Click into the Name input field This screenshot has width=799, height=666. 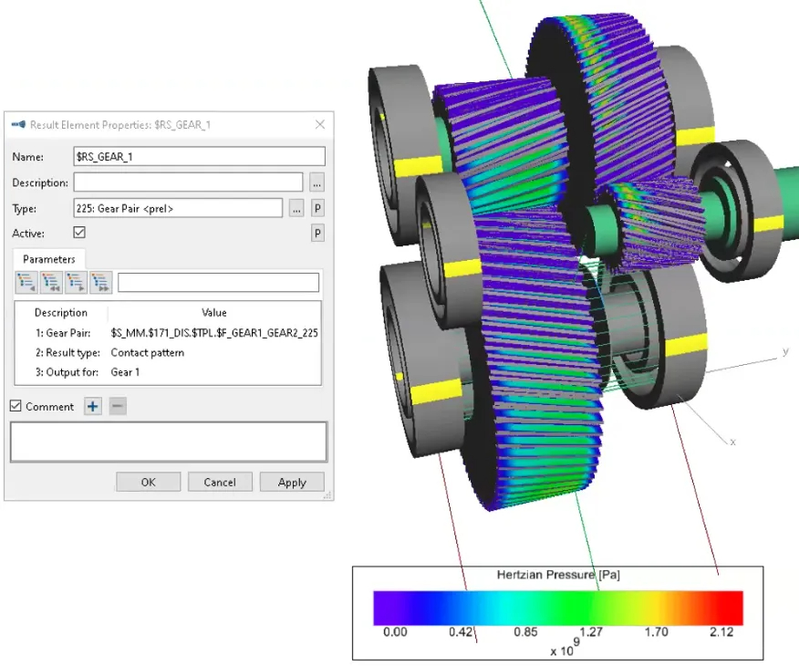[199, 157]
